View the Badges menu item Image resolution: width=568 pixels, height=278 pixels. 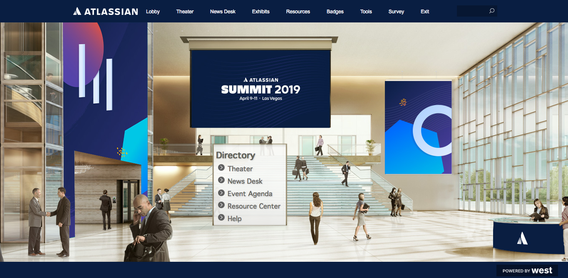335,12
